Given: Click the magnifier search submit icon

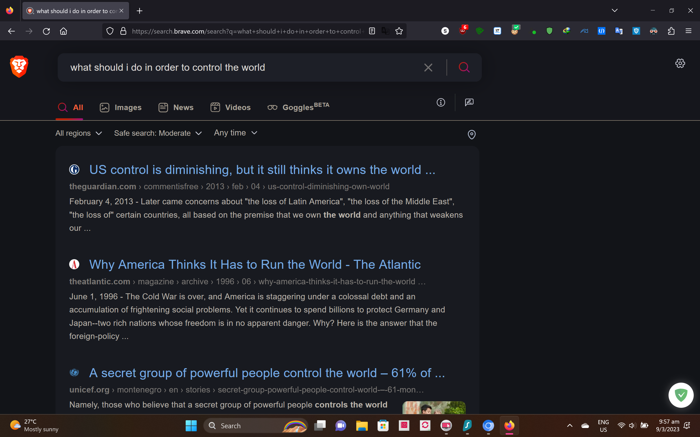Looking at the screenshot, I should (464, 68).
